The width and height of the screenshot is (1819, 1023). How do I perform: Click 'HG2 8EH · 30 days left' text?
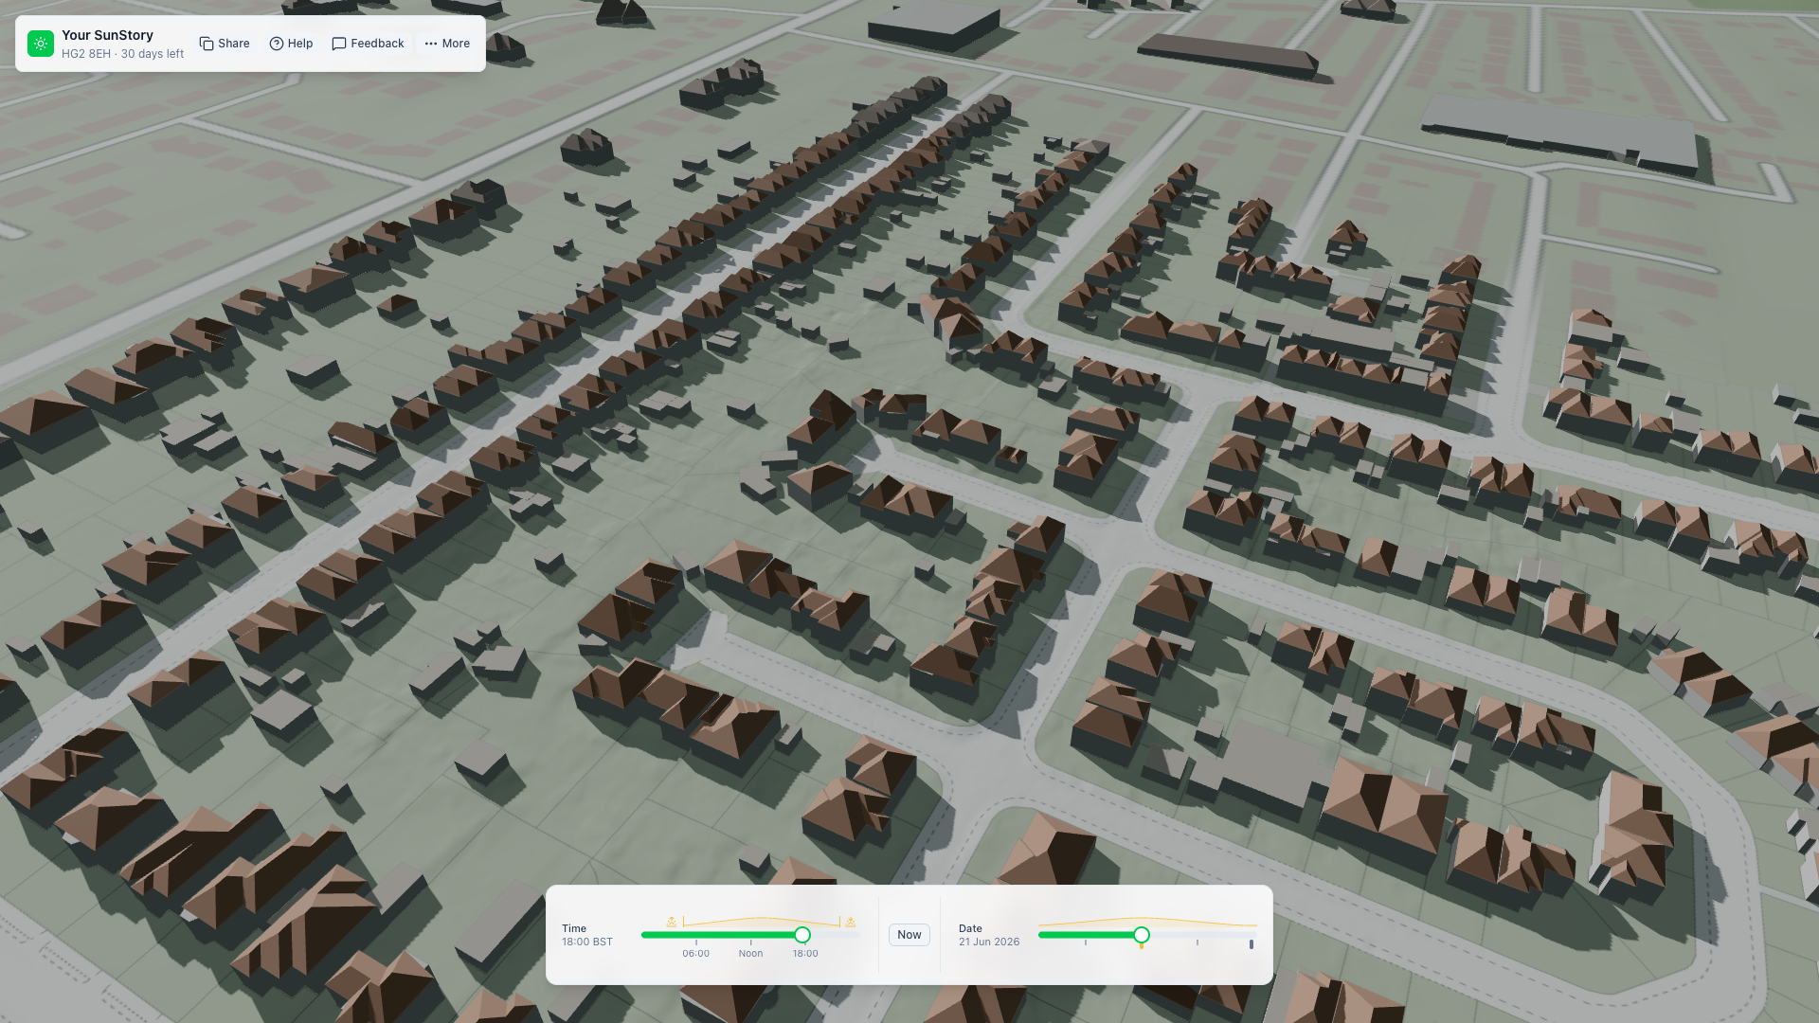point(123,54)
